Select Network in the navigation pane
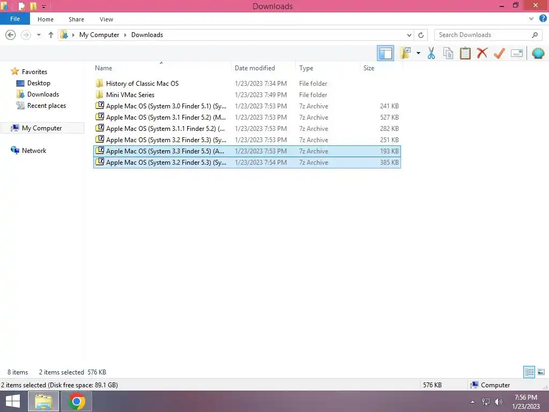 34,151
